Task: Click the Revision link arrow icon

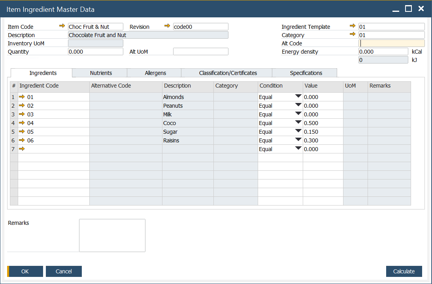Action: click(167, 26)
